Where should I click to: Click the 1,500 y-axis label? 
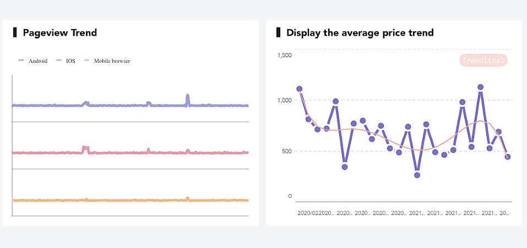(285, 55)
